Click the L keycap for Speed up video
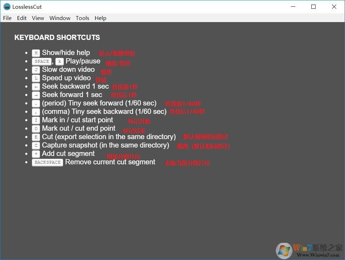 [36, 78]
